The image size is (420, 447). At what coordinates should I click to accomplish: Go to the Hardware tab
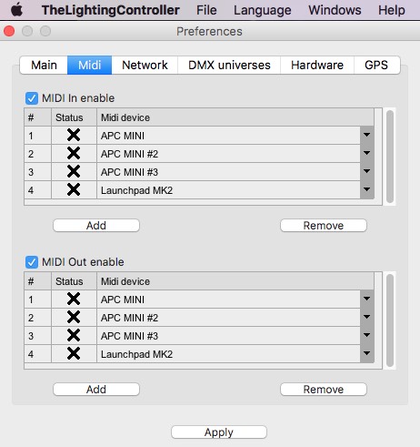pyautogui.click(x=317, y=65)
